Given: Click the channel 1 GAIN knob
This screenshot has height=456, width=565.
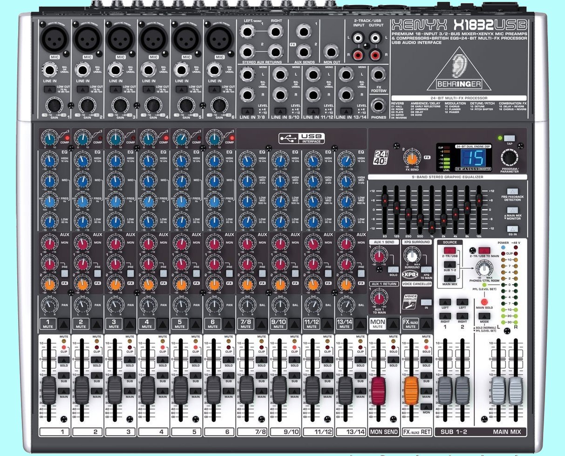Looking at the screenshot, I should (x=54, y=105).
